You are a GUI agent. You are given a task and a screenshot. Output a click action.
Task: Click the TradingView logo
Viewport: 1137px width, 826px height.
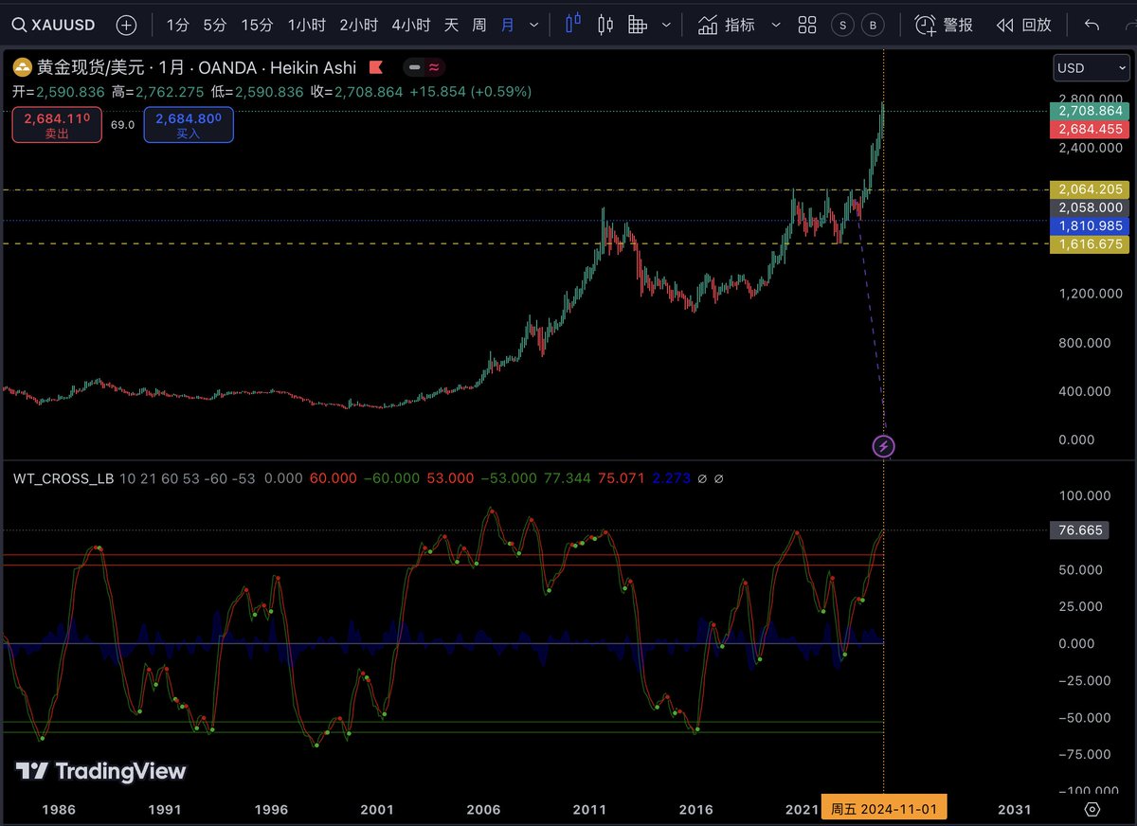click(100, 772)
